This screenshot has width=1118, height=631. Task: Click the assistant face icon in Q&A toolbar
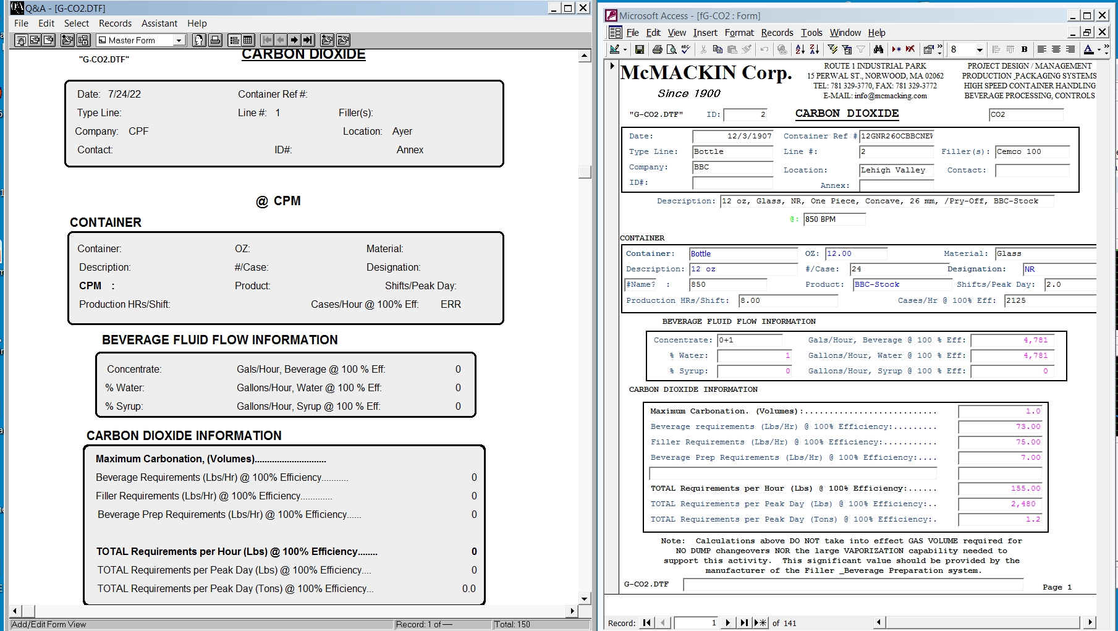[198, 40]
